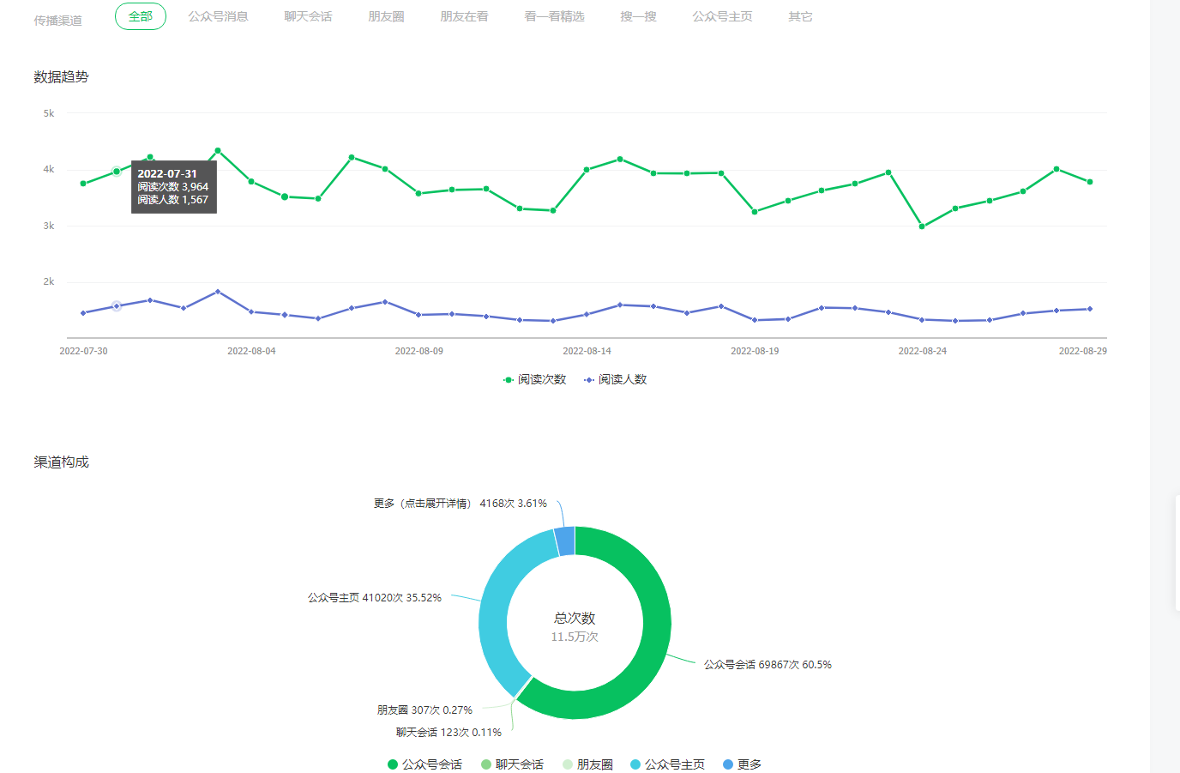
Task: Open the 聊天会话 channel filter
Action: pyautogui.click(x=308, y=16)
